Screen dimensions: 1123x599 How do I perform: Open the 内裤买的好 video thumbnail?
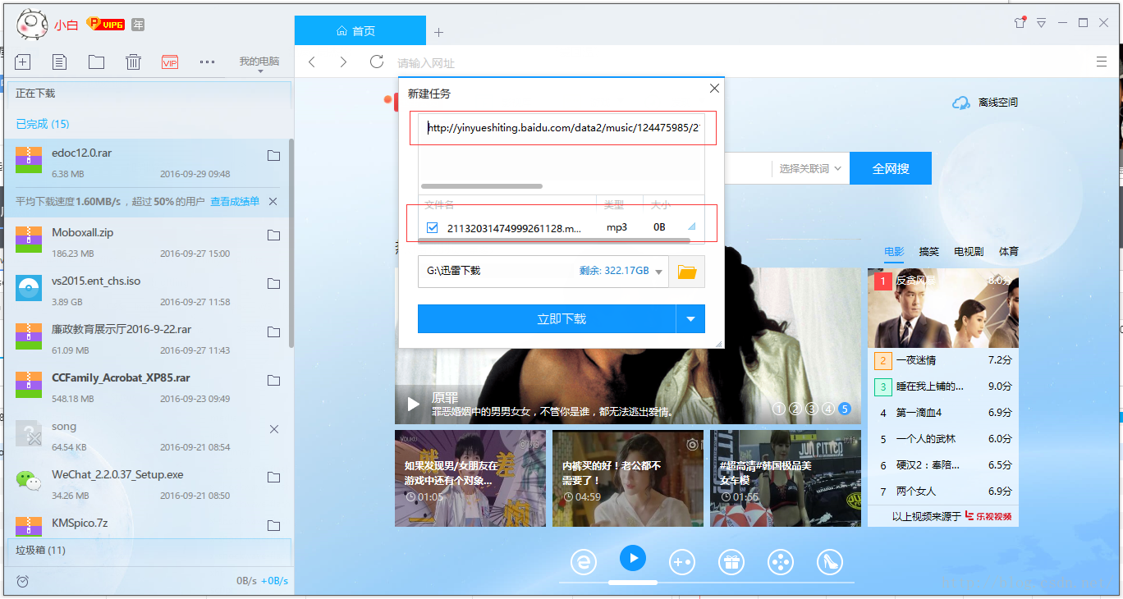(x=628, y=478)
